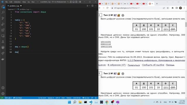Image resolution: width=187 pixels, height=105 pixels.
Task: Open Windows Start menu
Action: point(70,102)
